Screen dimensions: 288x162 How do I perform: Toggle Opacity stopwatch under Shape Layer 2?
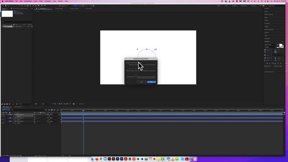coord(15,120)
